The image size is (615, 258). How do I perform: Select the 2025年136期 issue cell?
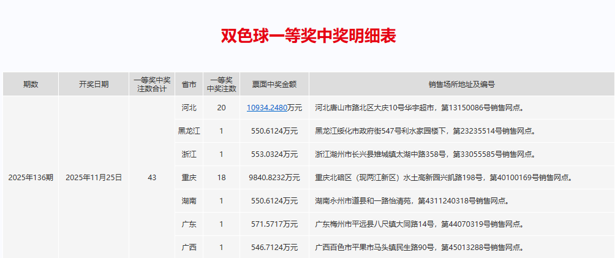31,178
